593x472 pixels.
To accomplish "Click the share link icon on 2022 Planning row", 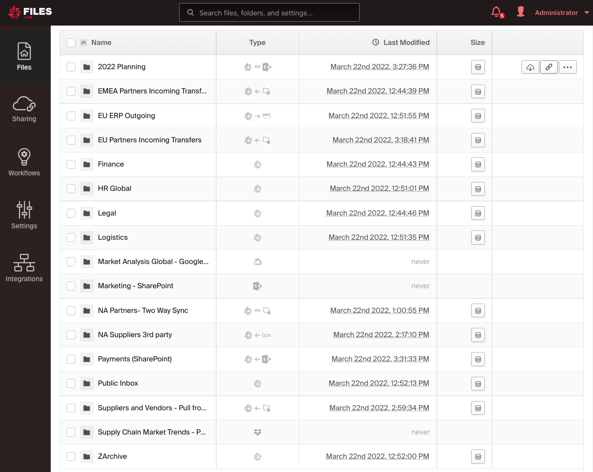I will pyautogui.click(x=548, y=67).
